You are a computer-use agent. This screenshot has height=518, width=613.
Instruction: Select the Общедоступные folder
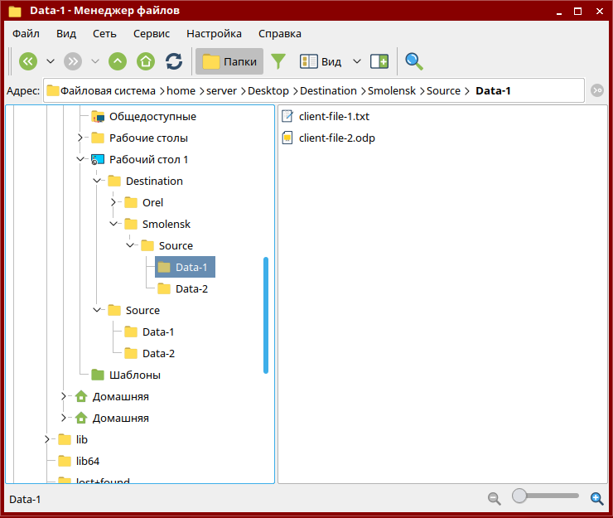click(x=152, y=117)
